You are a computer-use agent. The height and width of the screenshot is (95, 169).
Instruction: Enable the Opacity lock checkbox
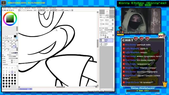100,32
